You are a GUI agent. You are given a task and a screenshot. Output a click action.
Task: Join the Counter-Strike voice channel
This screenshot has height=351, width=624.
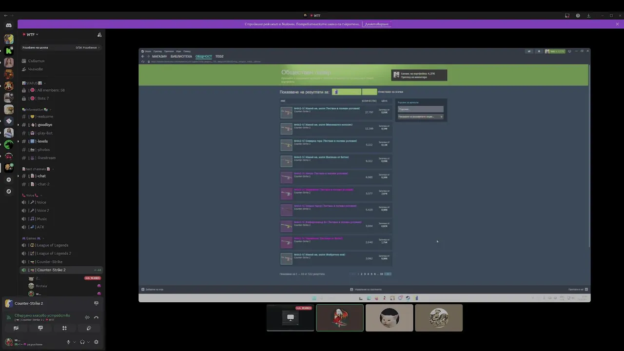[60, 262]
